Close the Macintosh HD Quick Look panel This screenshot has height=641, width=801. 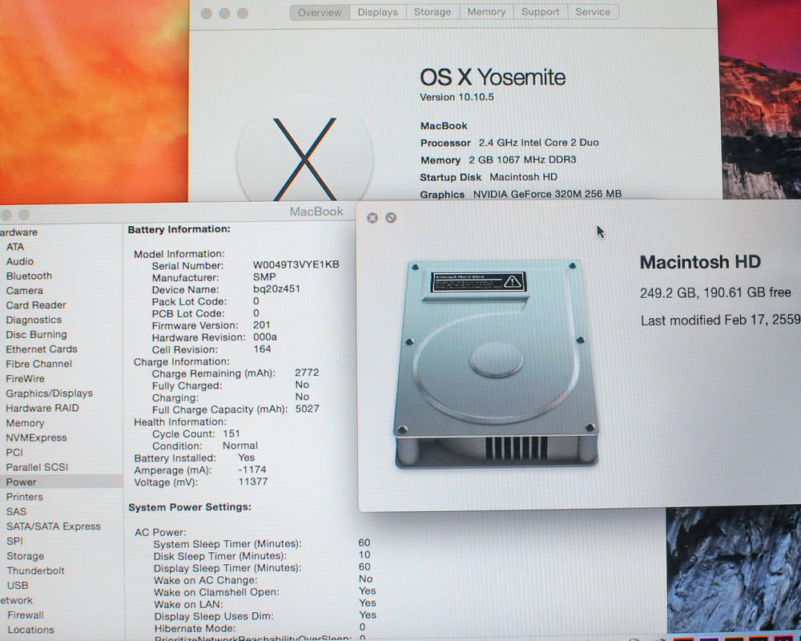coord(372,218)
